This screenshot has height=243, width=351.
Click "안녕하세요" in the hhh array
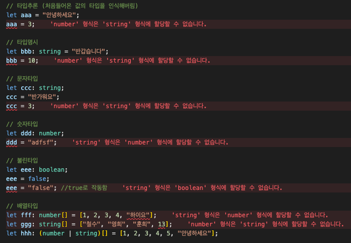tap(194, 233)
